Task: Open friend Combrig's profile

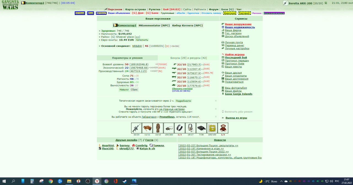Action: [x=141, y=145]
